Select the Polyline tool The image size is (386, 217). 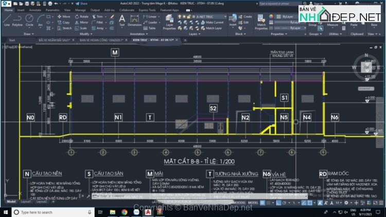click(17, 20)
